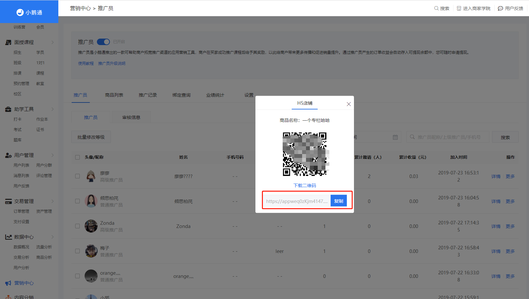
Task: Switch to the 商品列表 tab
Action: pos(114,95)
